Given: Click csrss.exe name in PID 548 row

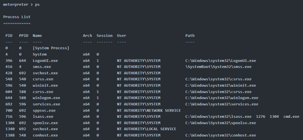Looking at the screenshot, I should [x=43, y=79].
